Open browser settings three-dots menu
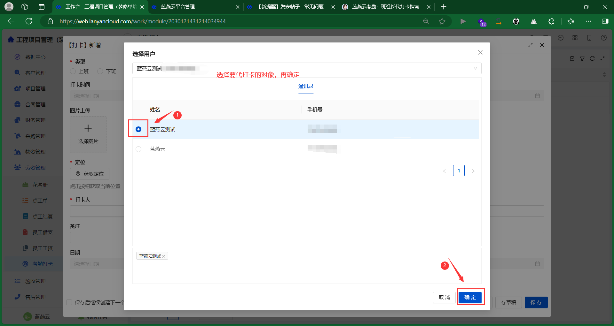 click(x=588, y=21)
